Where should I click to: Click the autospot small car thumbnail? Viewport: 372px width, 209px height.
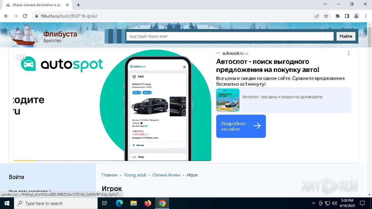click(x=228, y=100)
